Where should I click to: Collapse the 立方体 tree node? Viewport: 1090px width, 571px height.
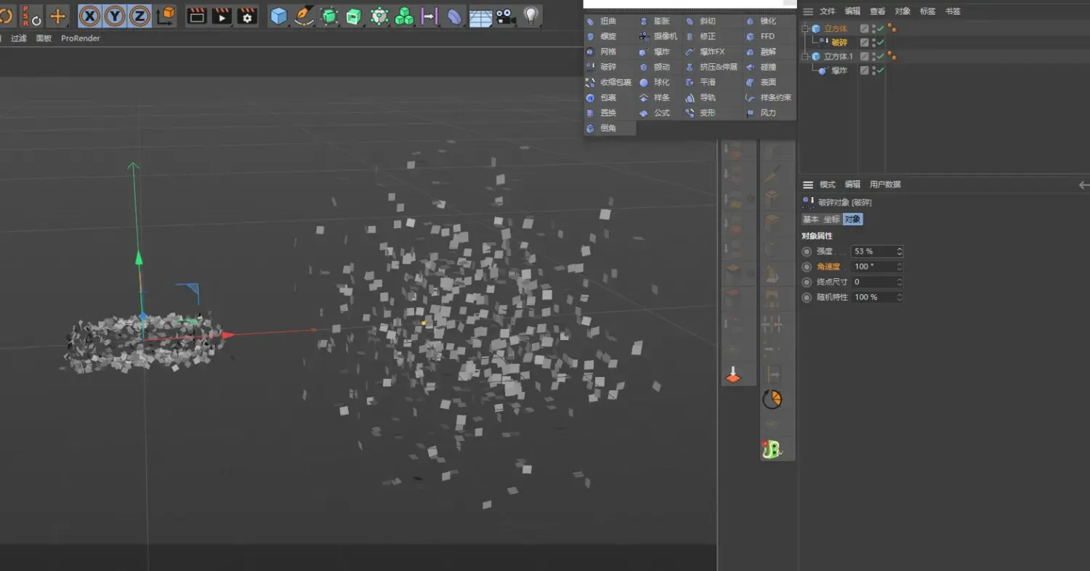point(805,29)
